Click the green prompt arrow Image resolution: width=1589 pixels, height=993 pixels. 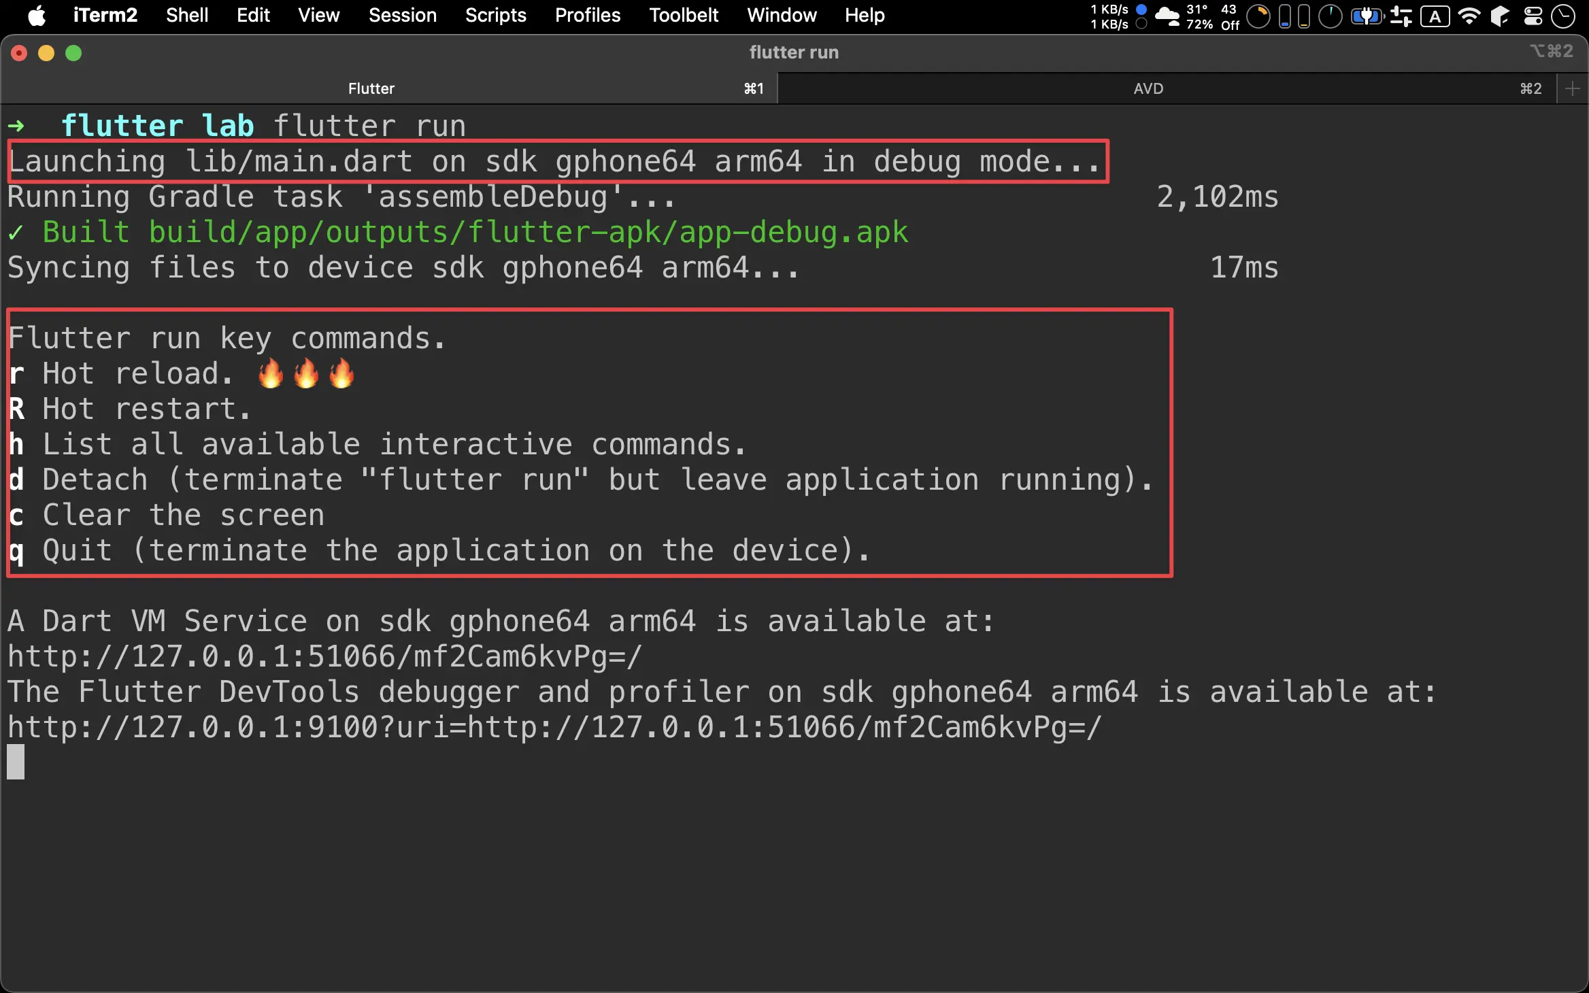click(16, 127)
